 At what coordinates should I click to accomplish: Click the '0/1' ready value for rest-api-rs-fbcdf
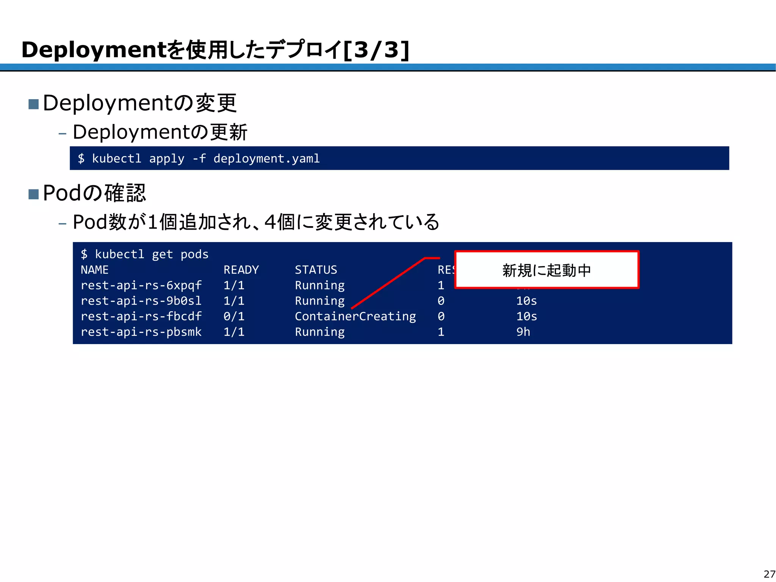click(234, 316)
